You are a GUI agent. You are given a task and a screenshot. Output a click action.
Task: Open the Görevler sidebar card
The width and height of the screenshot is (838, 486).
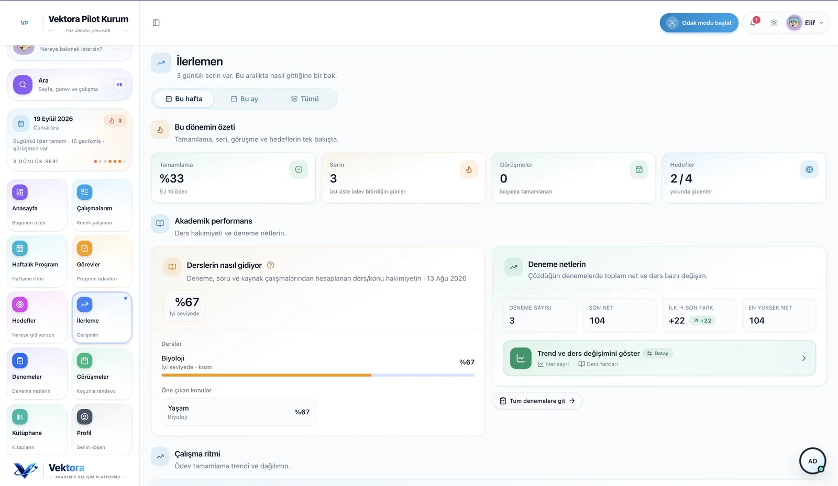tap(102, 261)
